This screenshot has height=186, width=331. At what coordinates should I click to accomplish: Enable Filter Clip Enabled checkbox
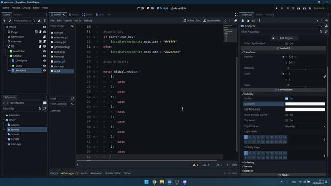click(287, 43)
